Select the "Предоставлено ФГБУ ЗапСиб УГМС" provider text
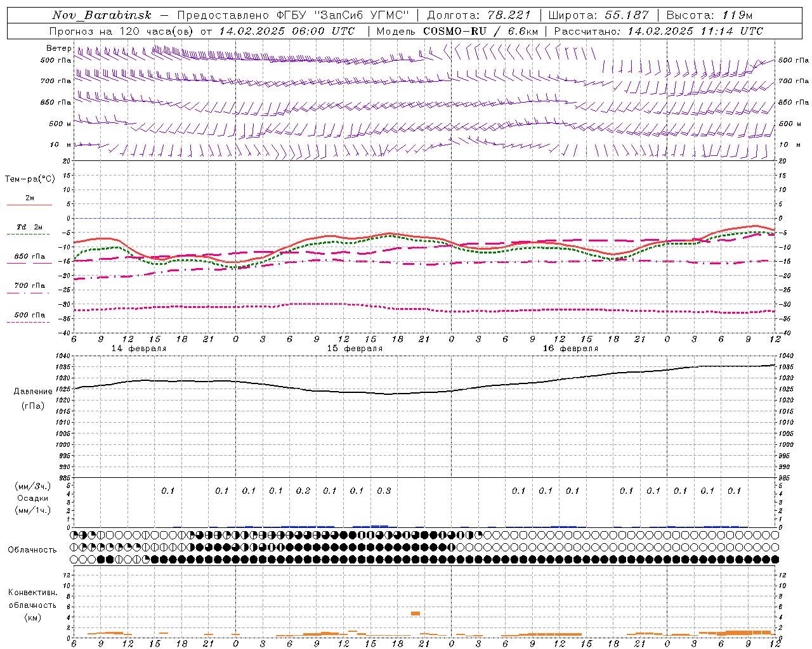Image resolution: width=812 pixels, height=649 pixels. (x=293, y=15)
